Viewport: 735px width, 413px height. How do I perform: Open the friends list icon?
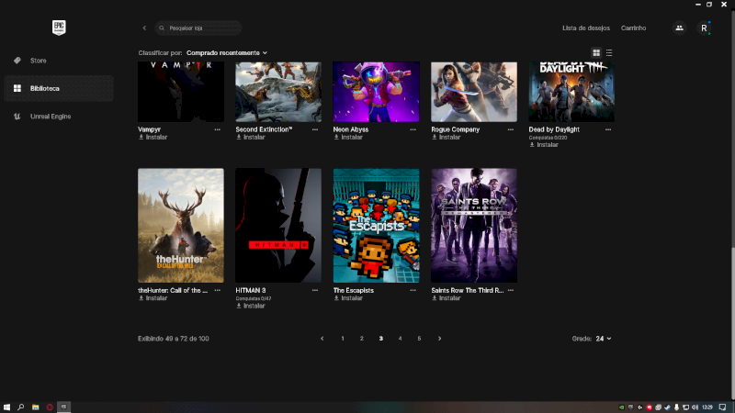pos(679,28)
